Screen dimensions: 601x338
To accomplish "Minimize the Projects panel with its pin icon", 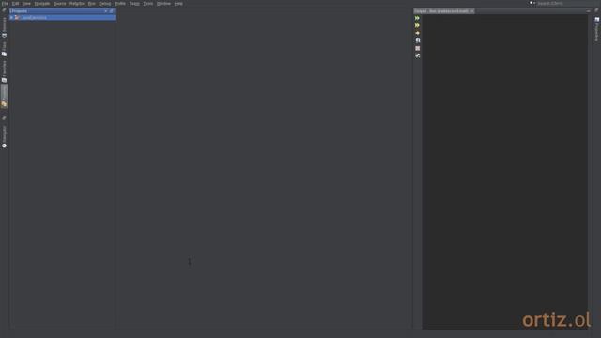I will [112, 11].
